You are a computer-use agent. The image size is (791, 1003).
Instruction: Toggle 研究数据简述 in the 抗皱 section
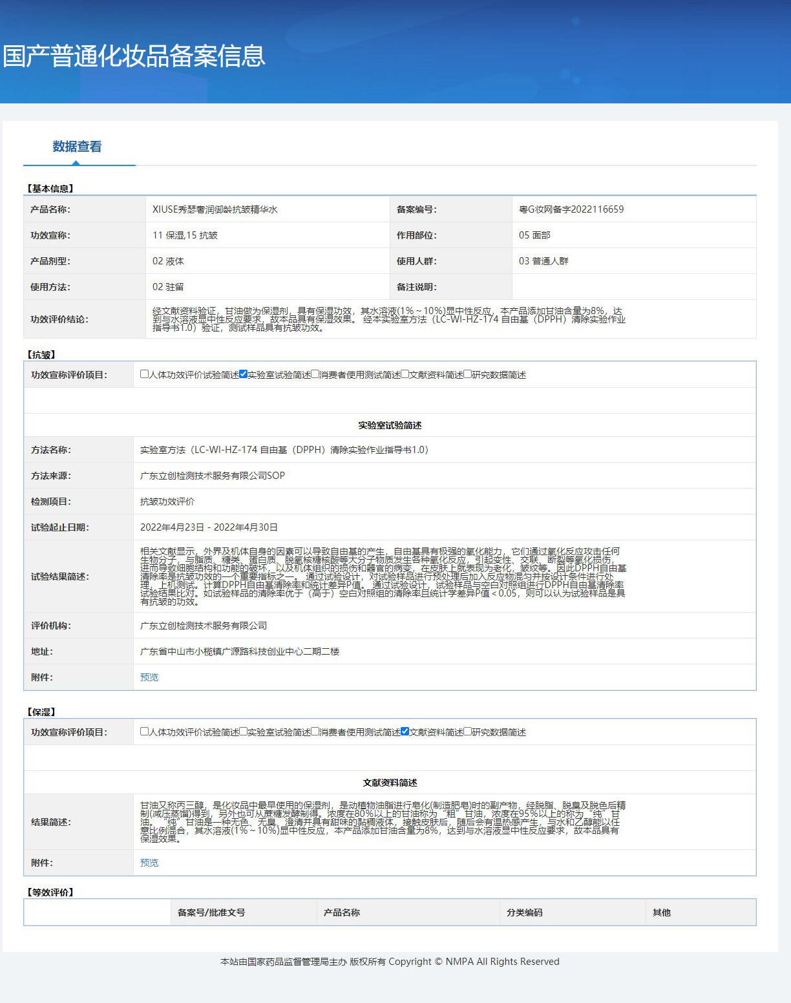pos(468,374)
